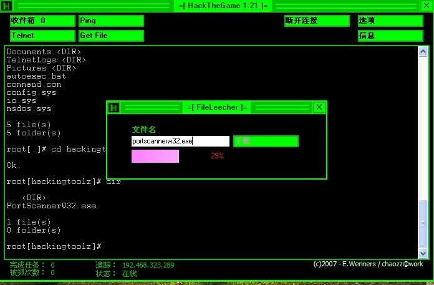Image resolution: width=434 pixels, height=285 pixels.
Task: Click the '1 file(s)' line
Action: [x=29, y=222]
